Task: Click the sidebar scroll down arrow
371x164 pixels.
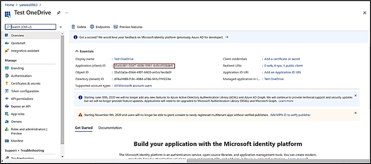Action: click(62, 156)
